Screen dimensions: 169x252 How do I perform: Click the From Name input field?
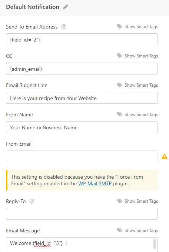pos(82,127)
